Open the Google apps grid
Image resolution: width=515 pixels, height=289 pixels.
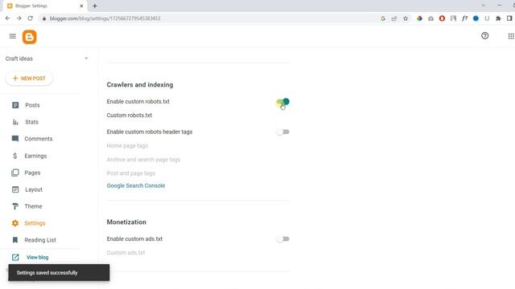tap(511, 36)
